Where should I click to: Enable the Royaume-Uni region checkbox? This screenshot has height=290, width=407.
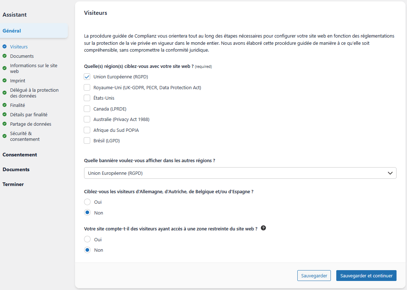tap(87, 87)
